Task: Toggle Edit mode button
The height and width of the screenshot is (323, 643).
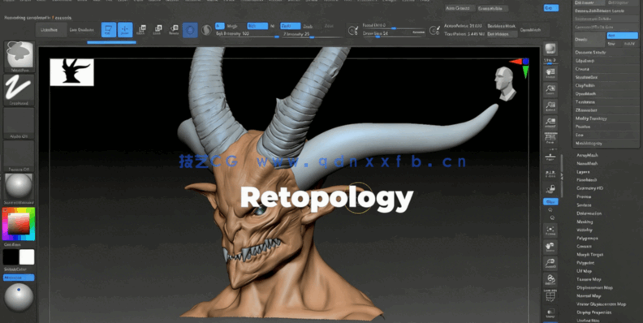Action: click(108, 30)
